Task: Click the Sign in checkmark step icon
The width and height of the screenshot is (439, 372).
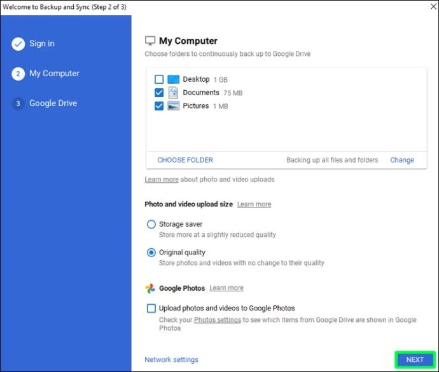Action: (x=18, y=44)
